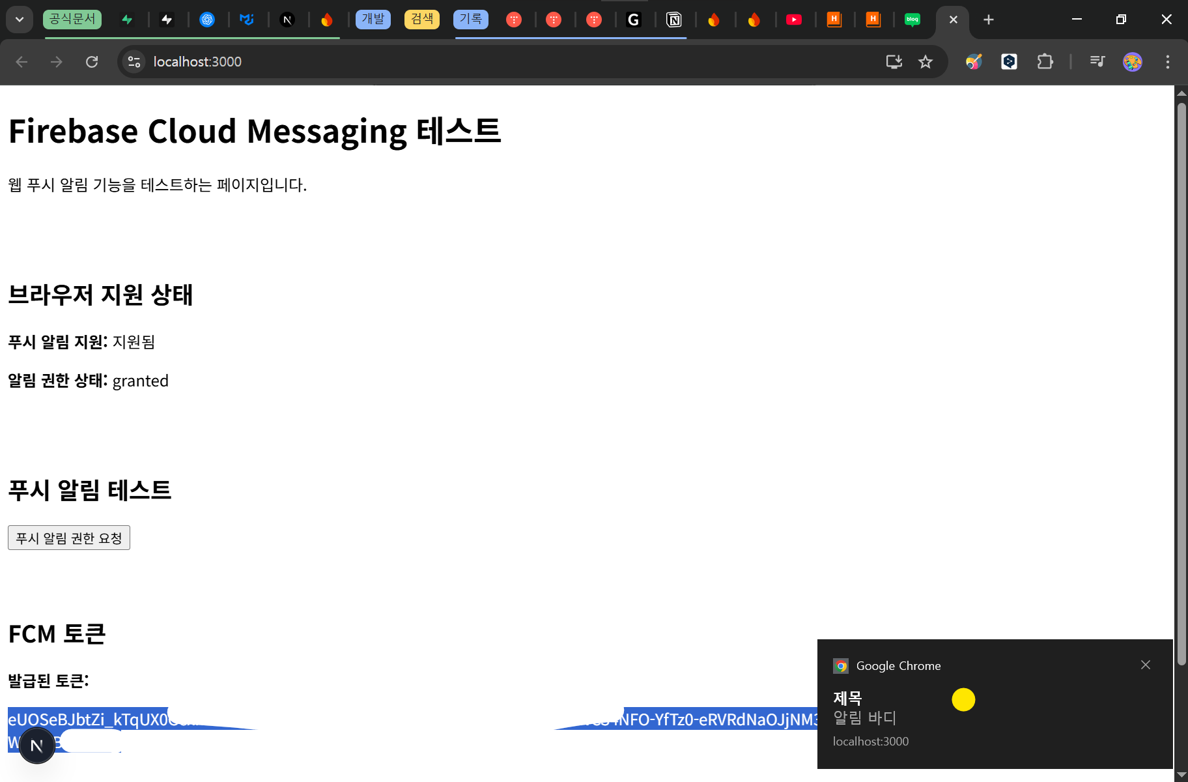
Task: Open the second orange H icon tab
Action: [874, 20]
